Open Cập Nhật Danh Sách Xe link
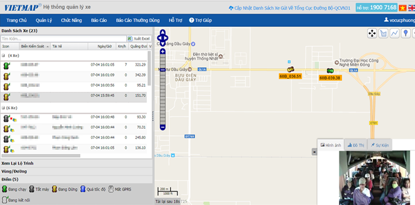This screenshot has width=415, height=205. coord(289,8)
